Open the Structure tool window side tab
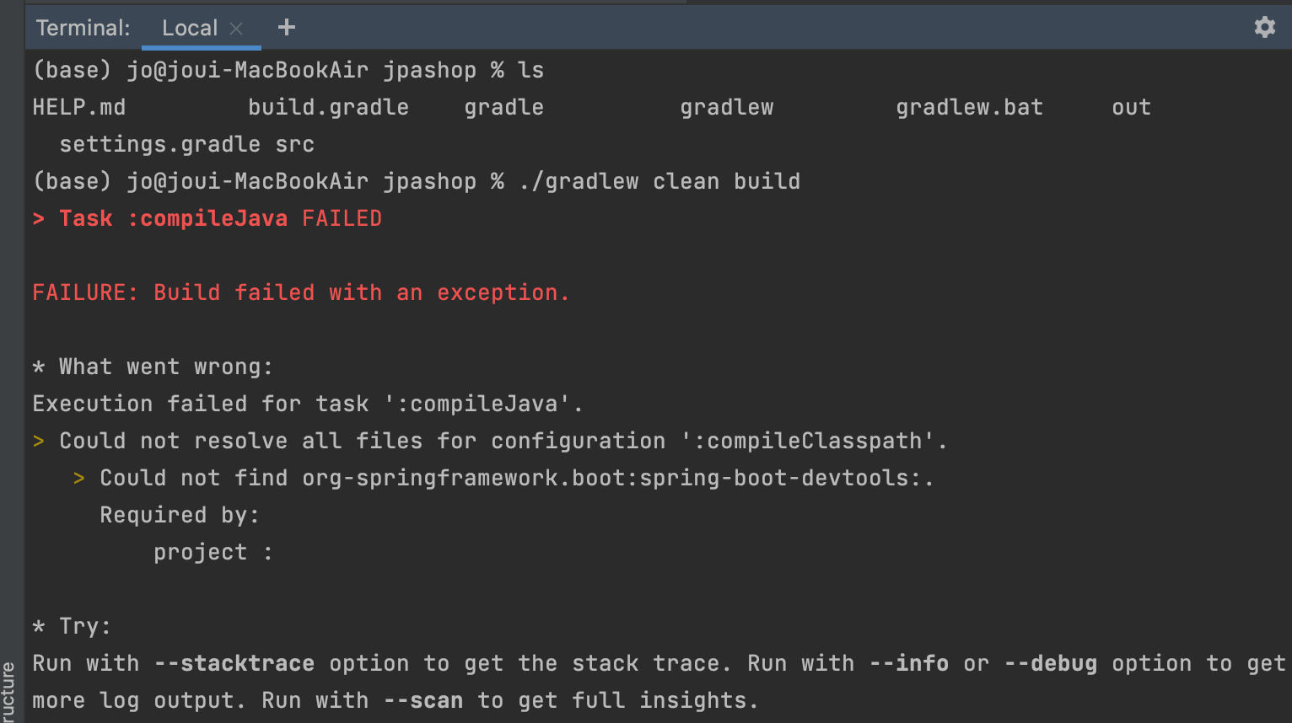1292x723 pixels. (x=8, y=691)
